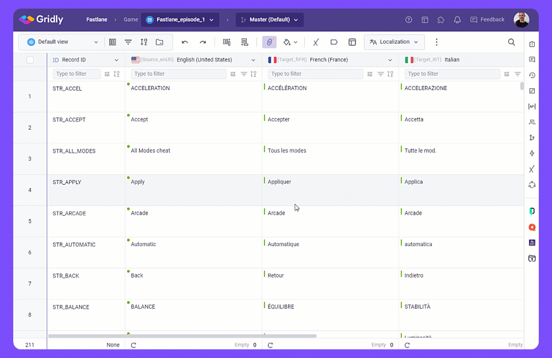Screen dimensions: 552x358
Task: Select the STABILITÀ Italian cell
Action: click(461, 315)
